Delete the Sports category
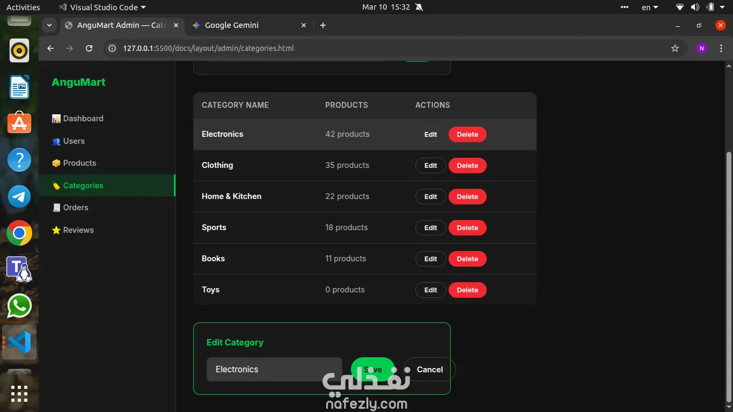The image size is (733, 412). coord(467,228)
